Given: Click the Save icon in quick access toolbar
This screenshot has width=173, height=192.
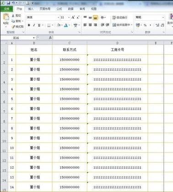Looking at the screenshot, I should [9, 3].
